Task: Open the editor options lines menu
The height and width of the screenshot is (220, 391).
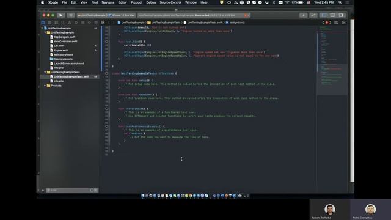Action: (336, 23)
